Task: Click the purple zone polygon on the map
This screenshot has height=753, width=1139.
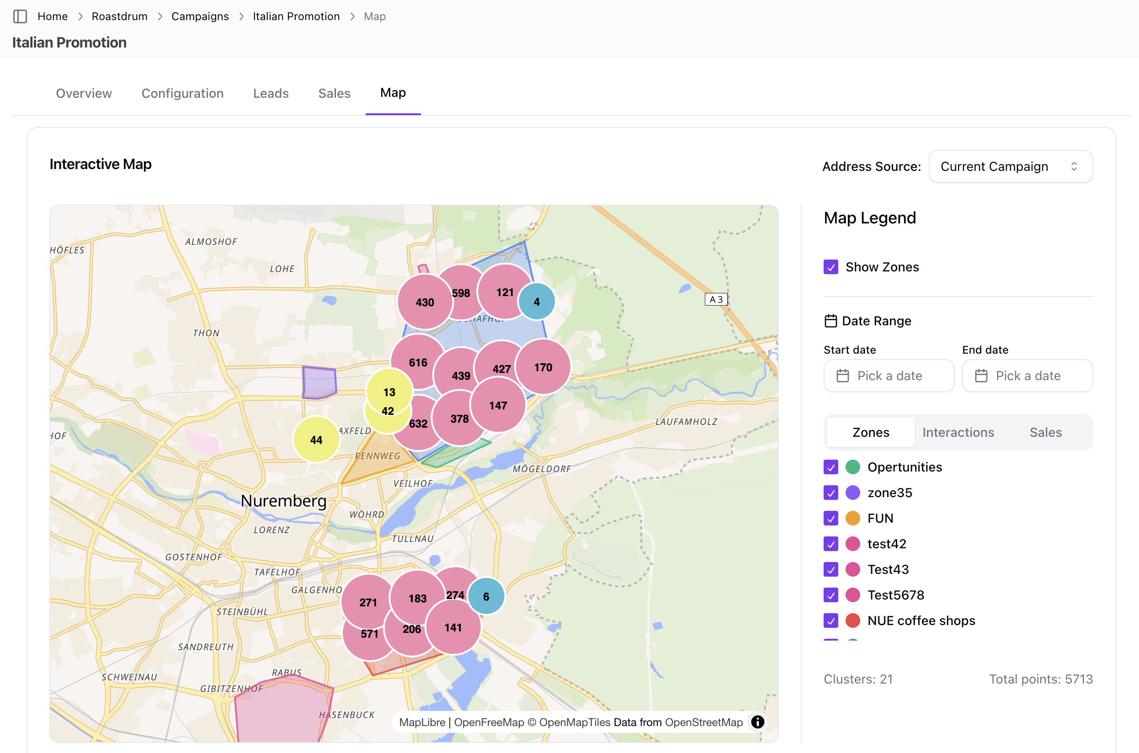Action: (319, 382)
